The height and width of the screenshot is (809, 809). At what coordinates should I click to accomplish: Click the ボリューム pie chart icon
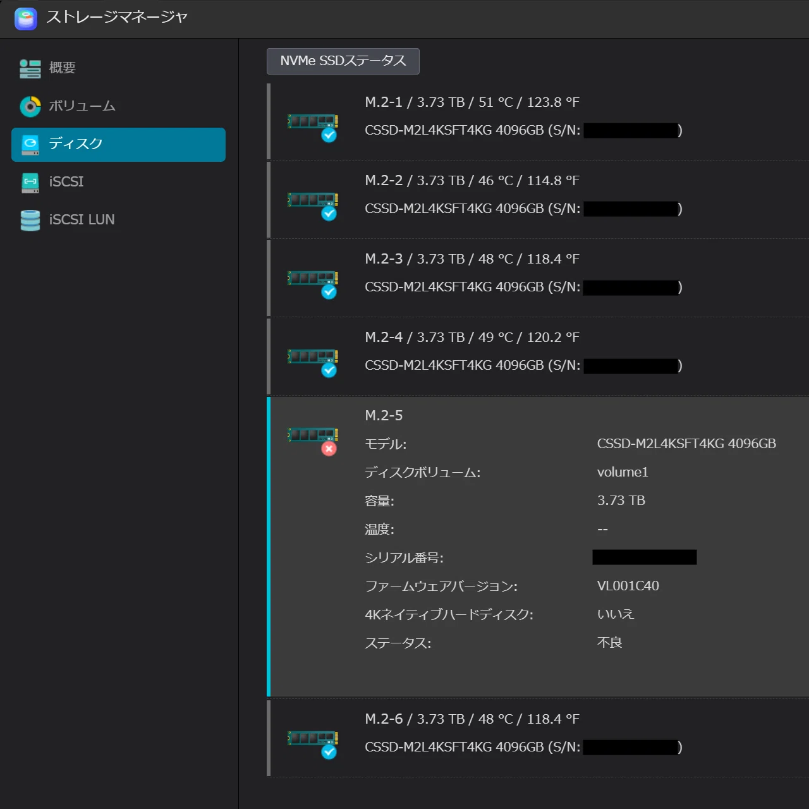coord(30,106)
